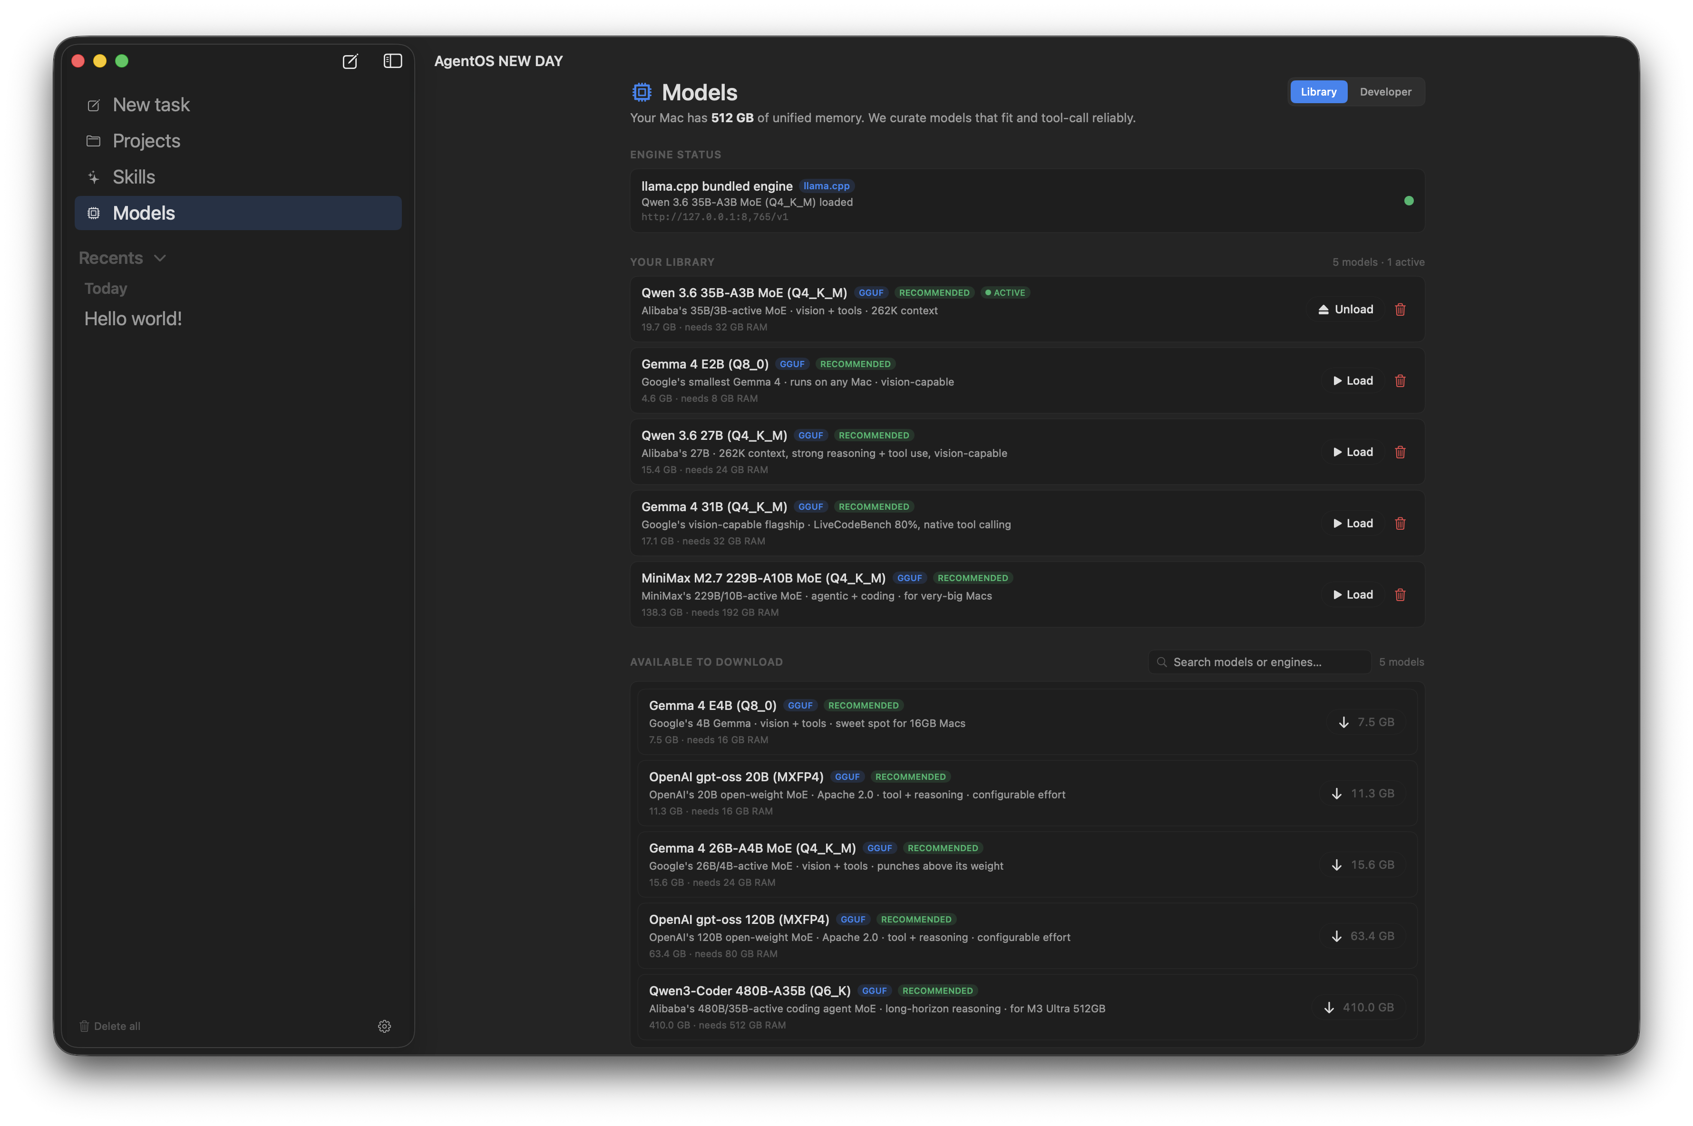The width and height of the screenshot is (1693, 1126).
Task: Delete MiniMax M2.7 with trash icon
Action: (x=1400, y=594)
